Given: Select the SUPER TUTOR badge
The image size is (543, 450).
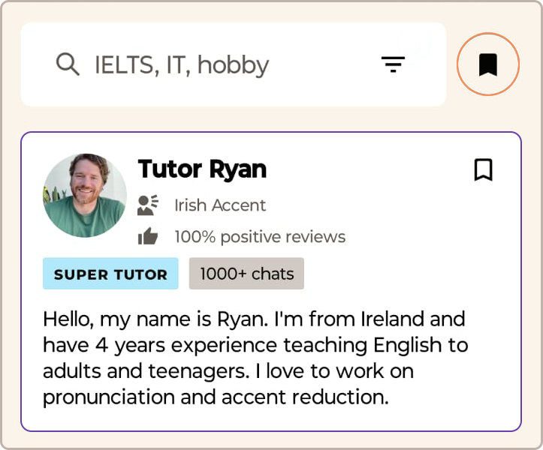Looking at the screenshot, I should (110, 274).
